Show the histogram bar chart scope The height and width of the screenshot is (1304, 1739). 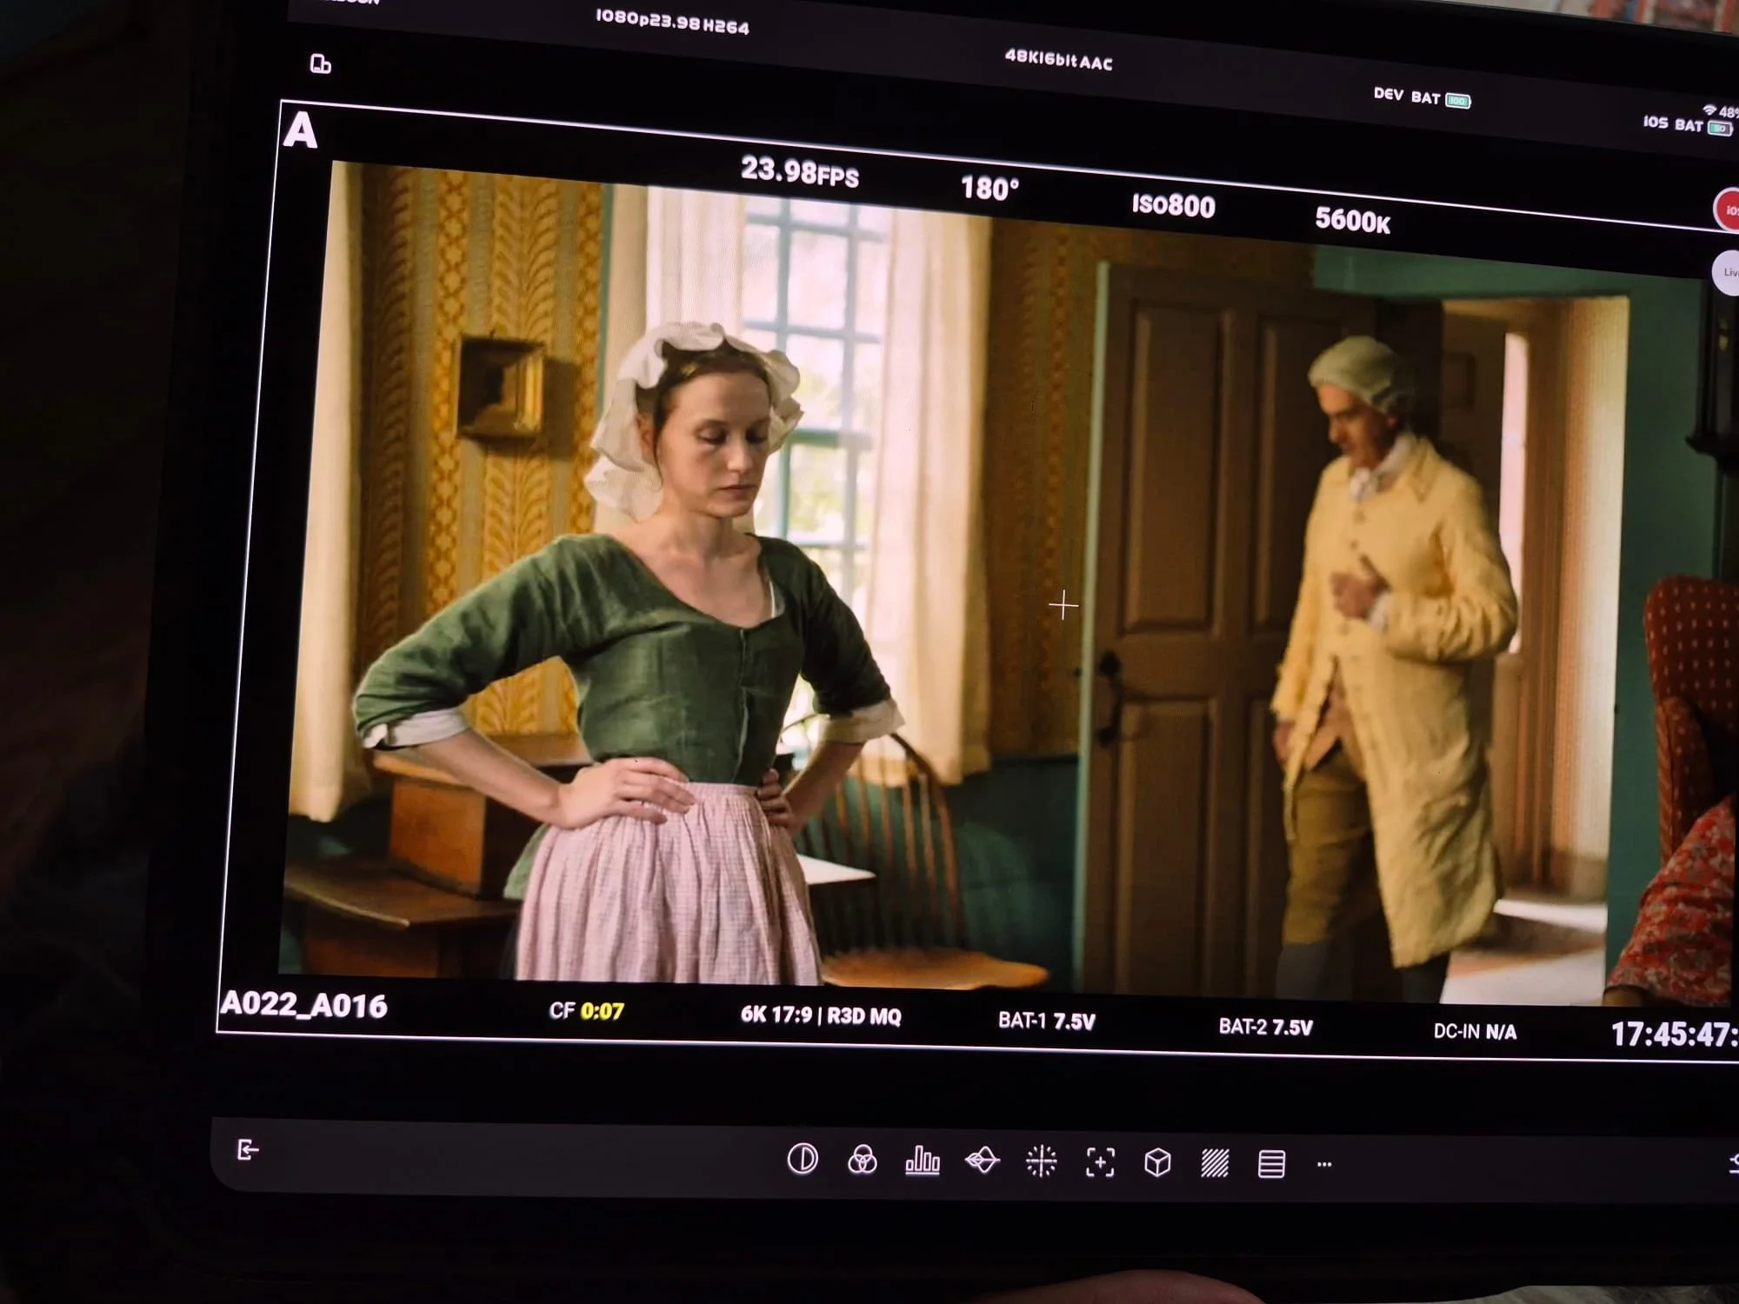pos(922,1161)
